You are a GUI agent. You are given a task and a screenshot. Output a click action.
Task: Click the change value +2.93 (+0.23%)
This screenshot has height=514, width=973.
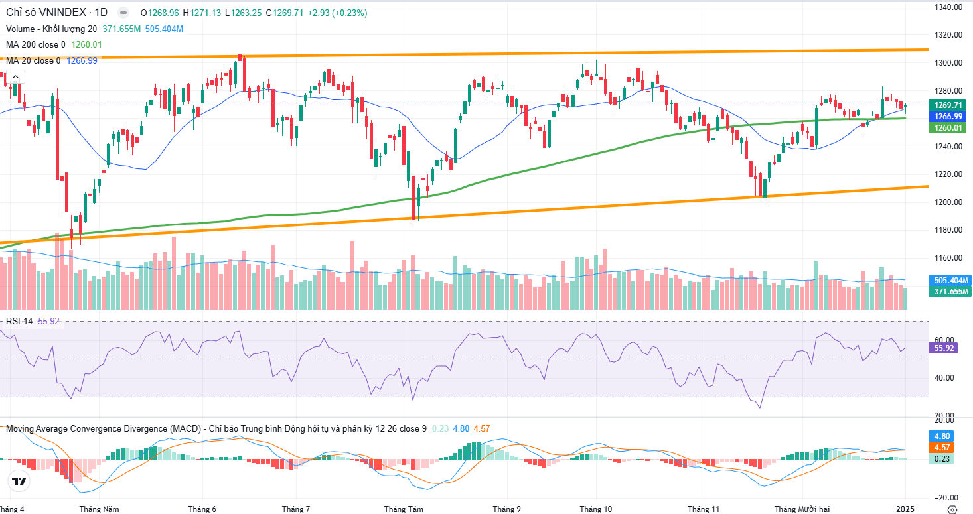pos(338,13)
